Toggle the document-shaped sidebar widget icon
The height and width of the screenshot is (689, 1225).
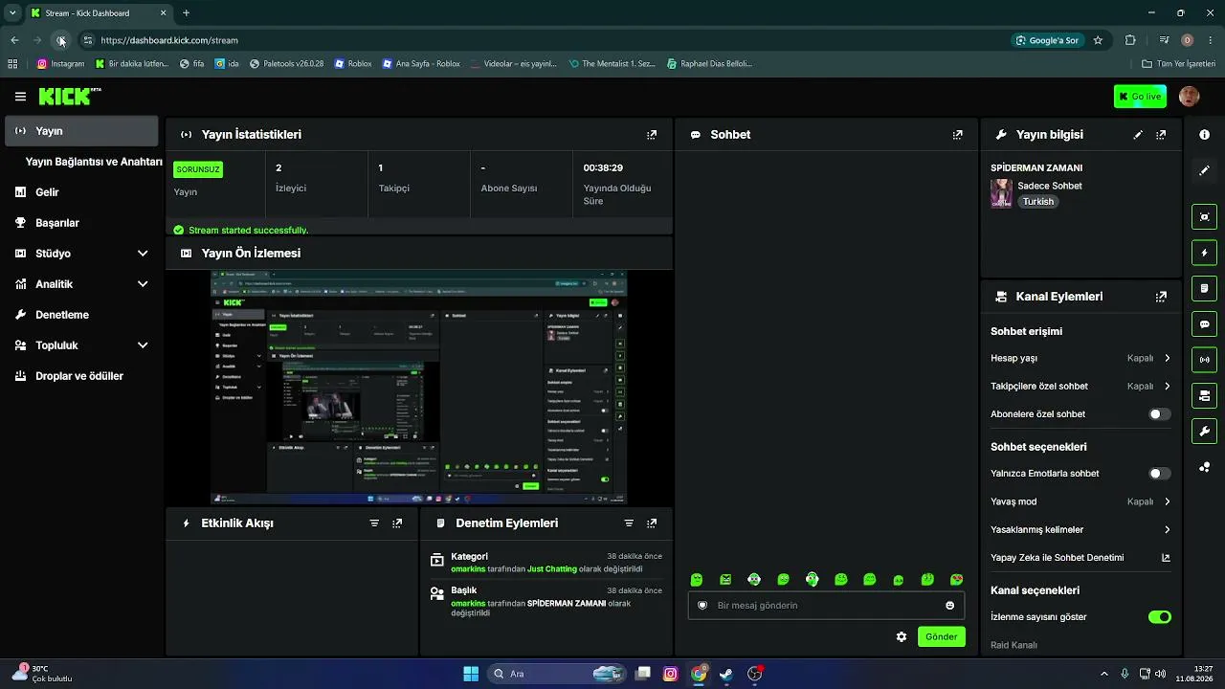[1204, 288]
